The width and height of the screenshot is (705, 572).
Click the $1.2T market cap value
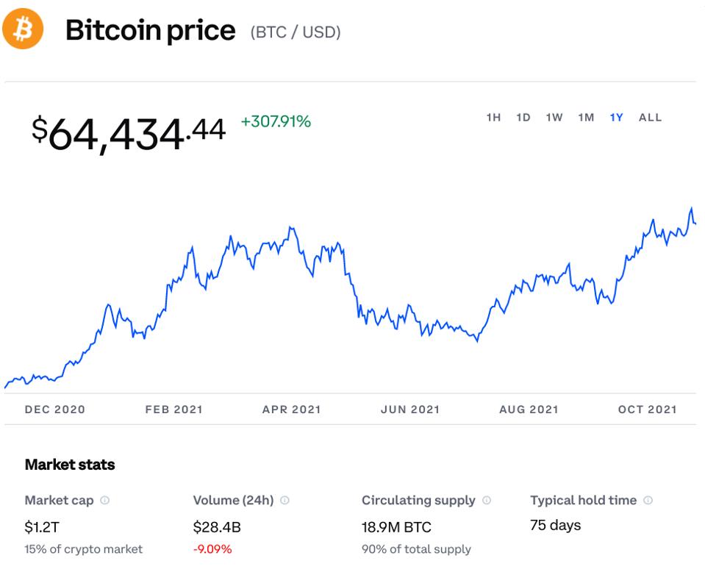tap(42, 526)
